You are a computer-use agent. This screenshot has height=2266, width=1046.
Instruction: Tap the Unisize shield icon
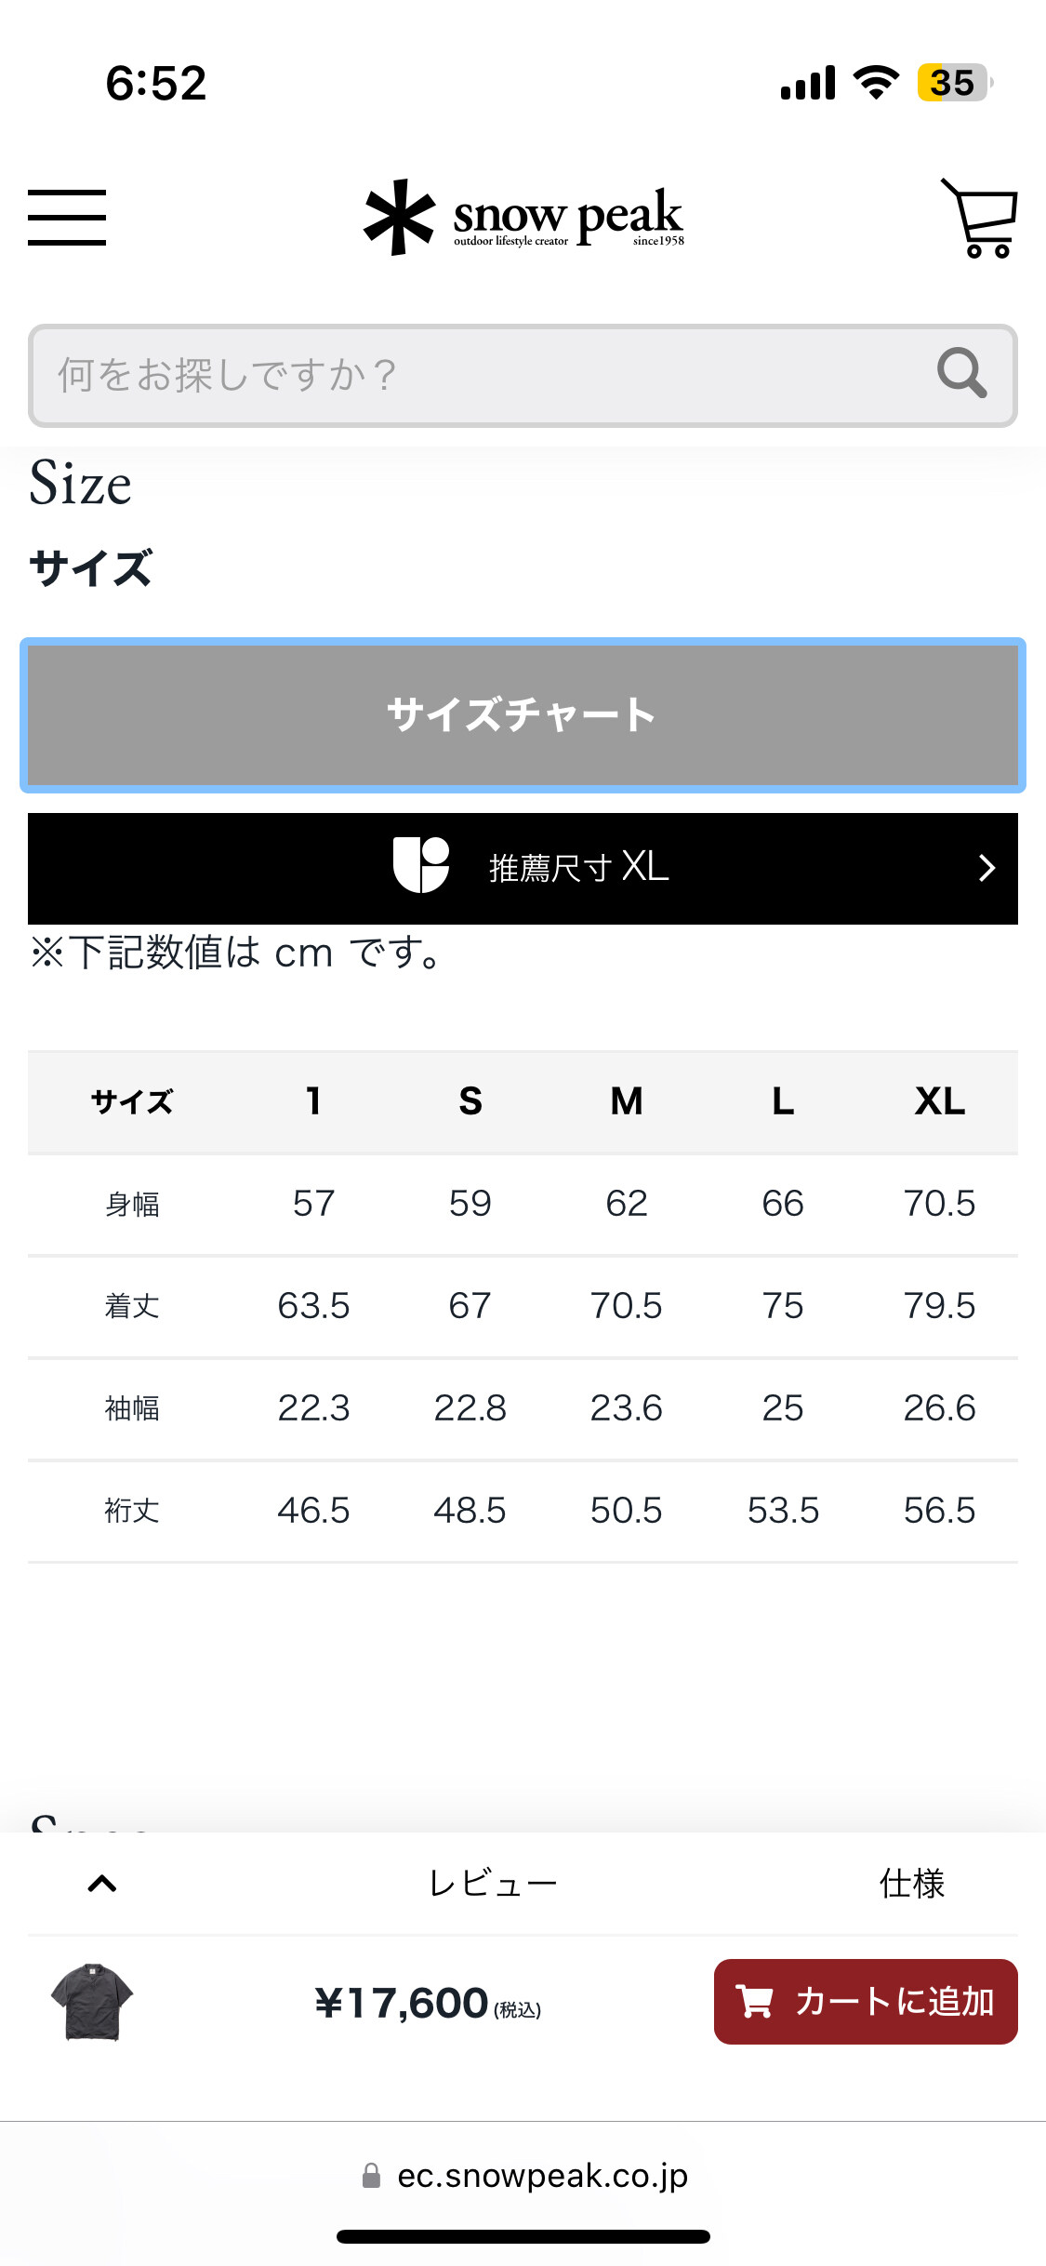tap(420, 865)
